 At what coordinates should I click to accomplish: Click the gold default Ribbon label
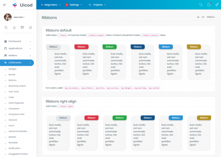(194, 47)
